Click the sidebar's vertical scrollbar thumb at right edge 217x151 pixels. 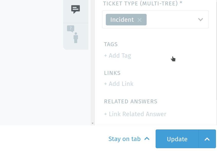coord(216,50)
